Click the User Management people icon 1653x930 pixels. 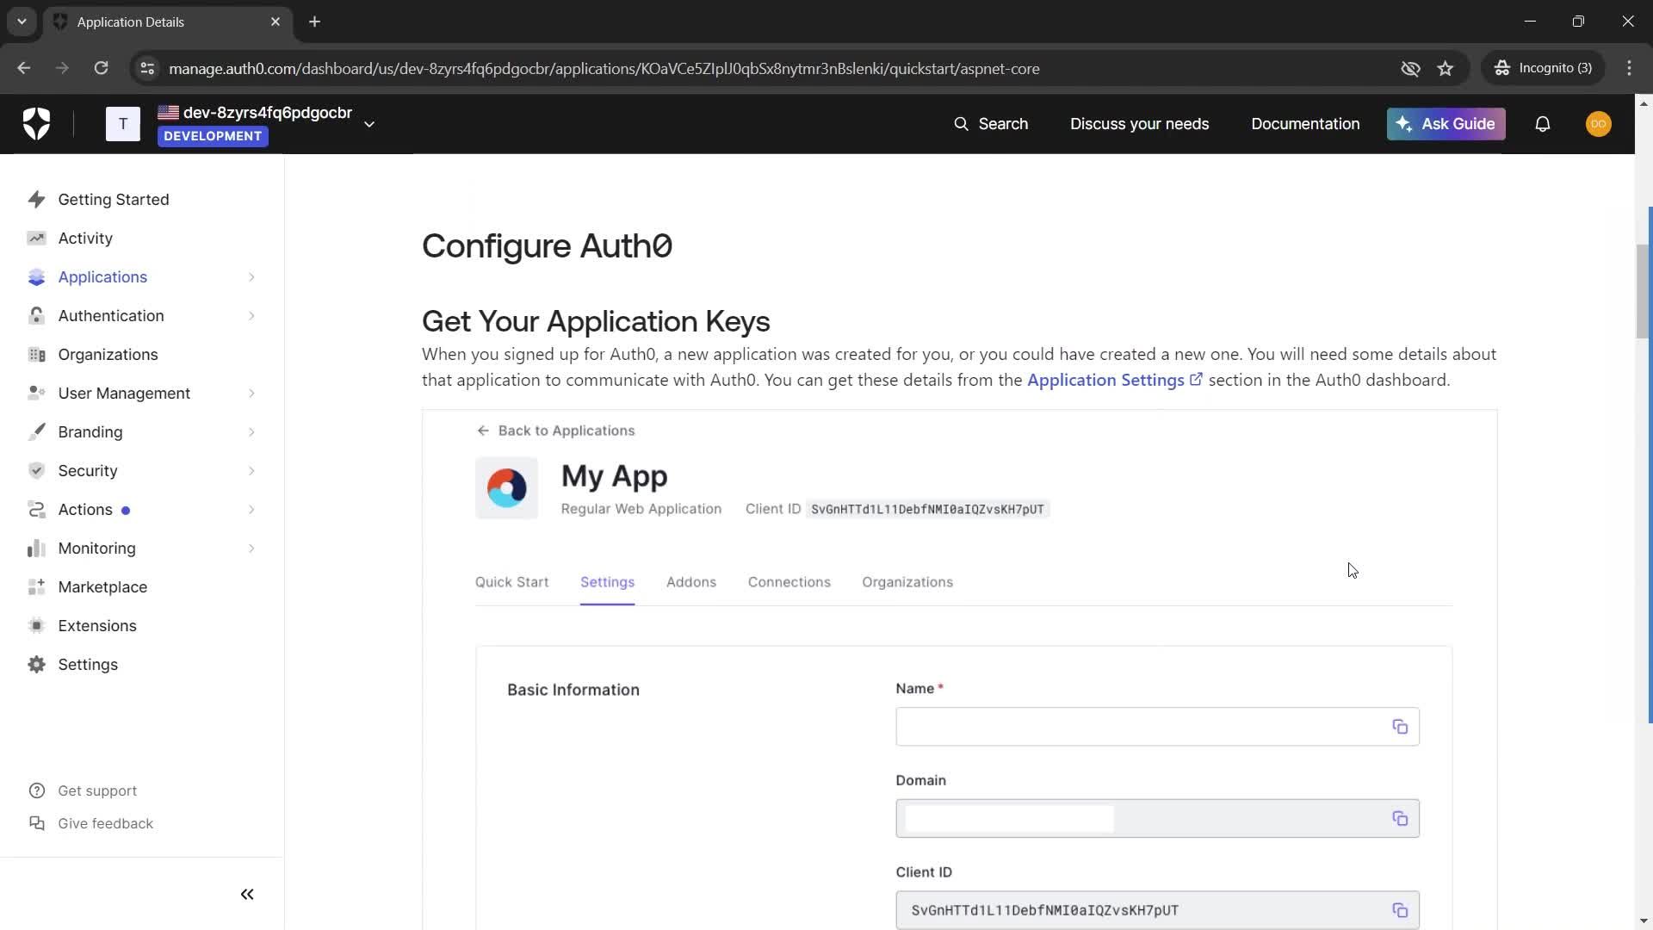[x=36, y=394]
